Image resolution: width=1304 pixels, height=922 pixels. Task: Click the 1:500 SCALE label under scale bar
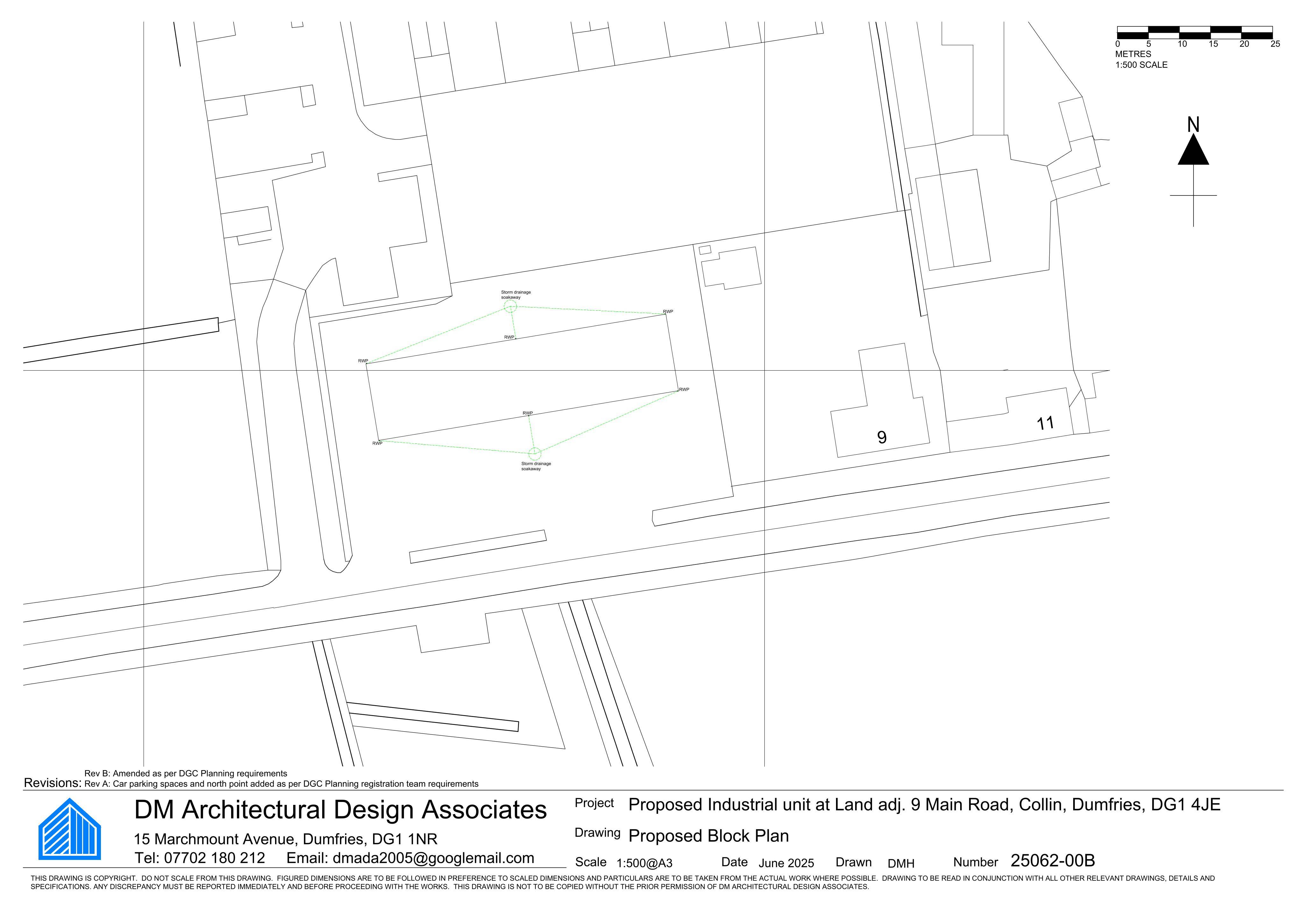tap(1141, 65)
